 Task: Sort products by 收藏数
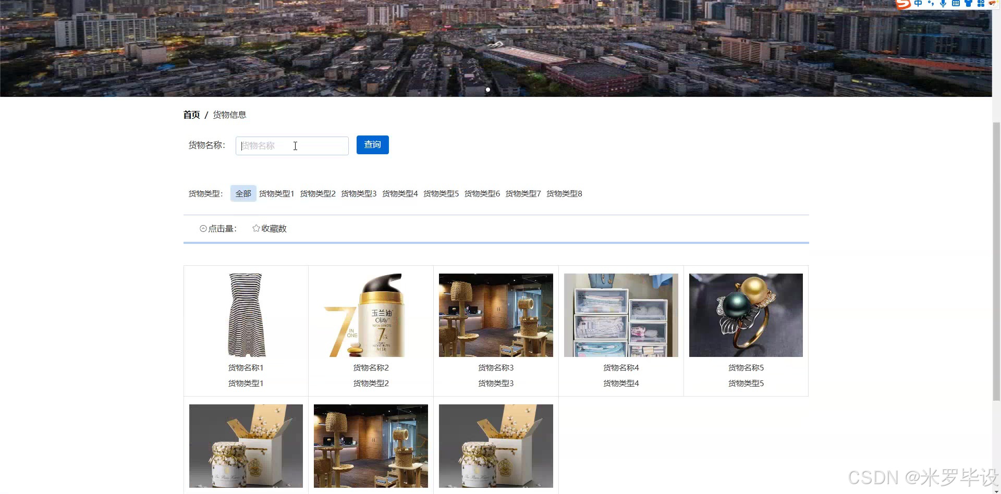tap(274, 229)
